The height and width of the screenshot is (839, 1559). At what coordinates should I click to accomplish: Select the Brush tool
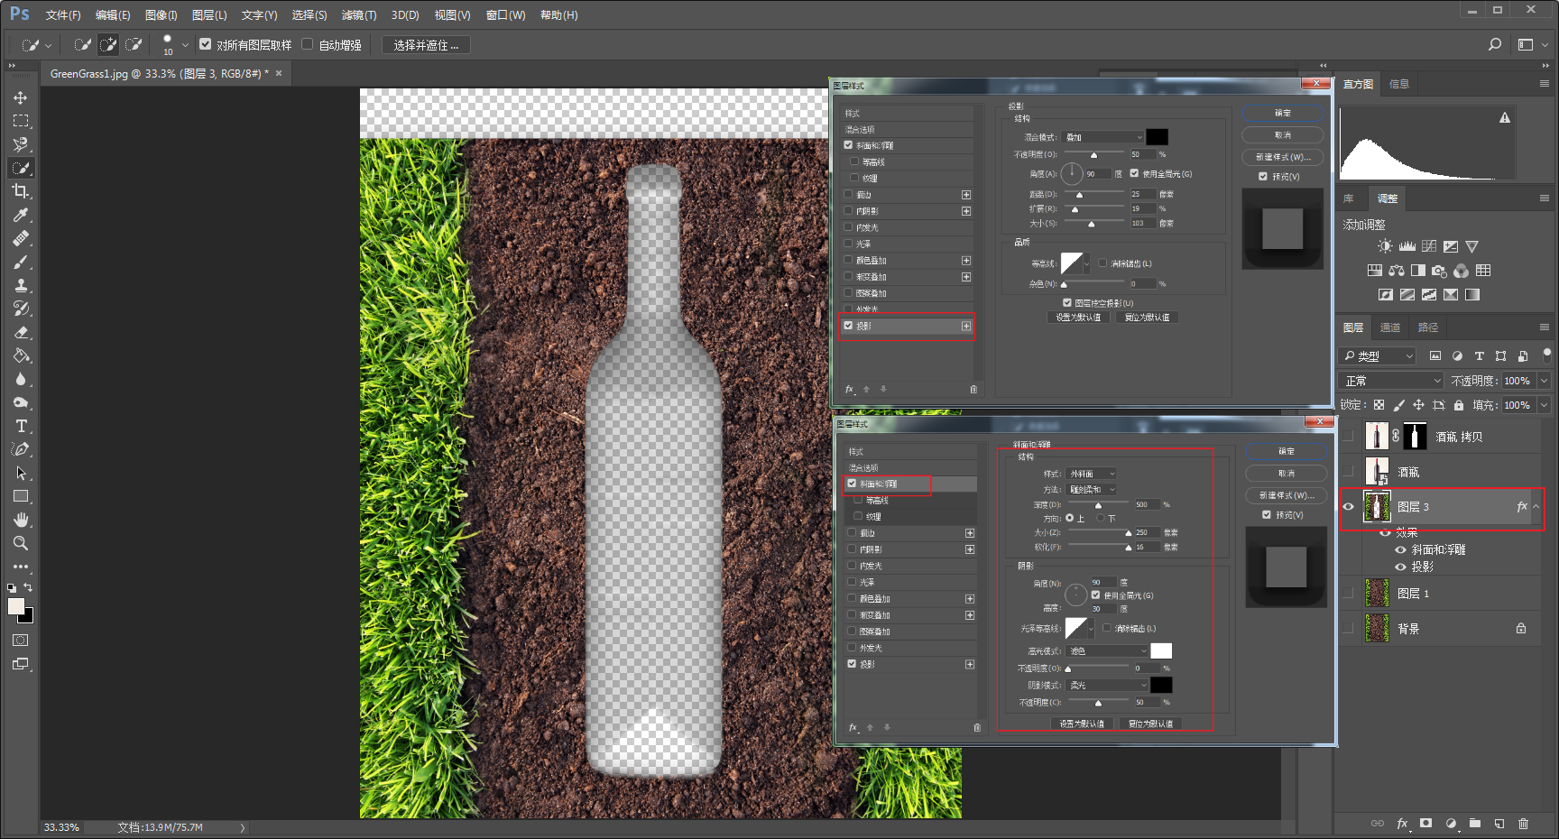(21, 262)
